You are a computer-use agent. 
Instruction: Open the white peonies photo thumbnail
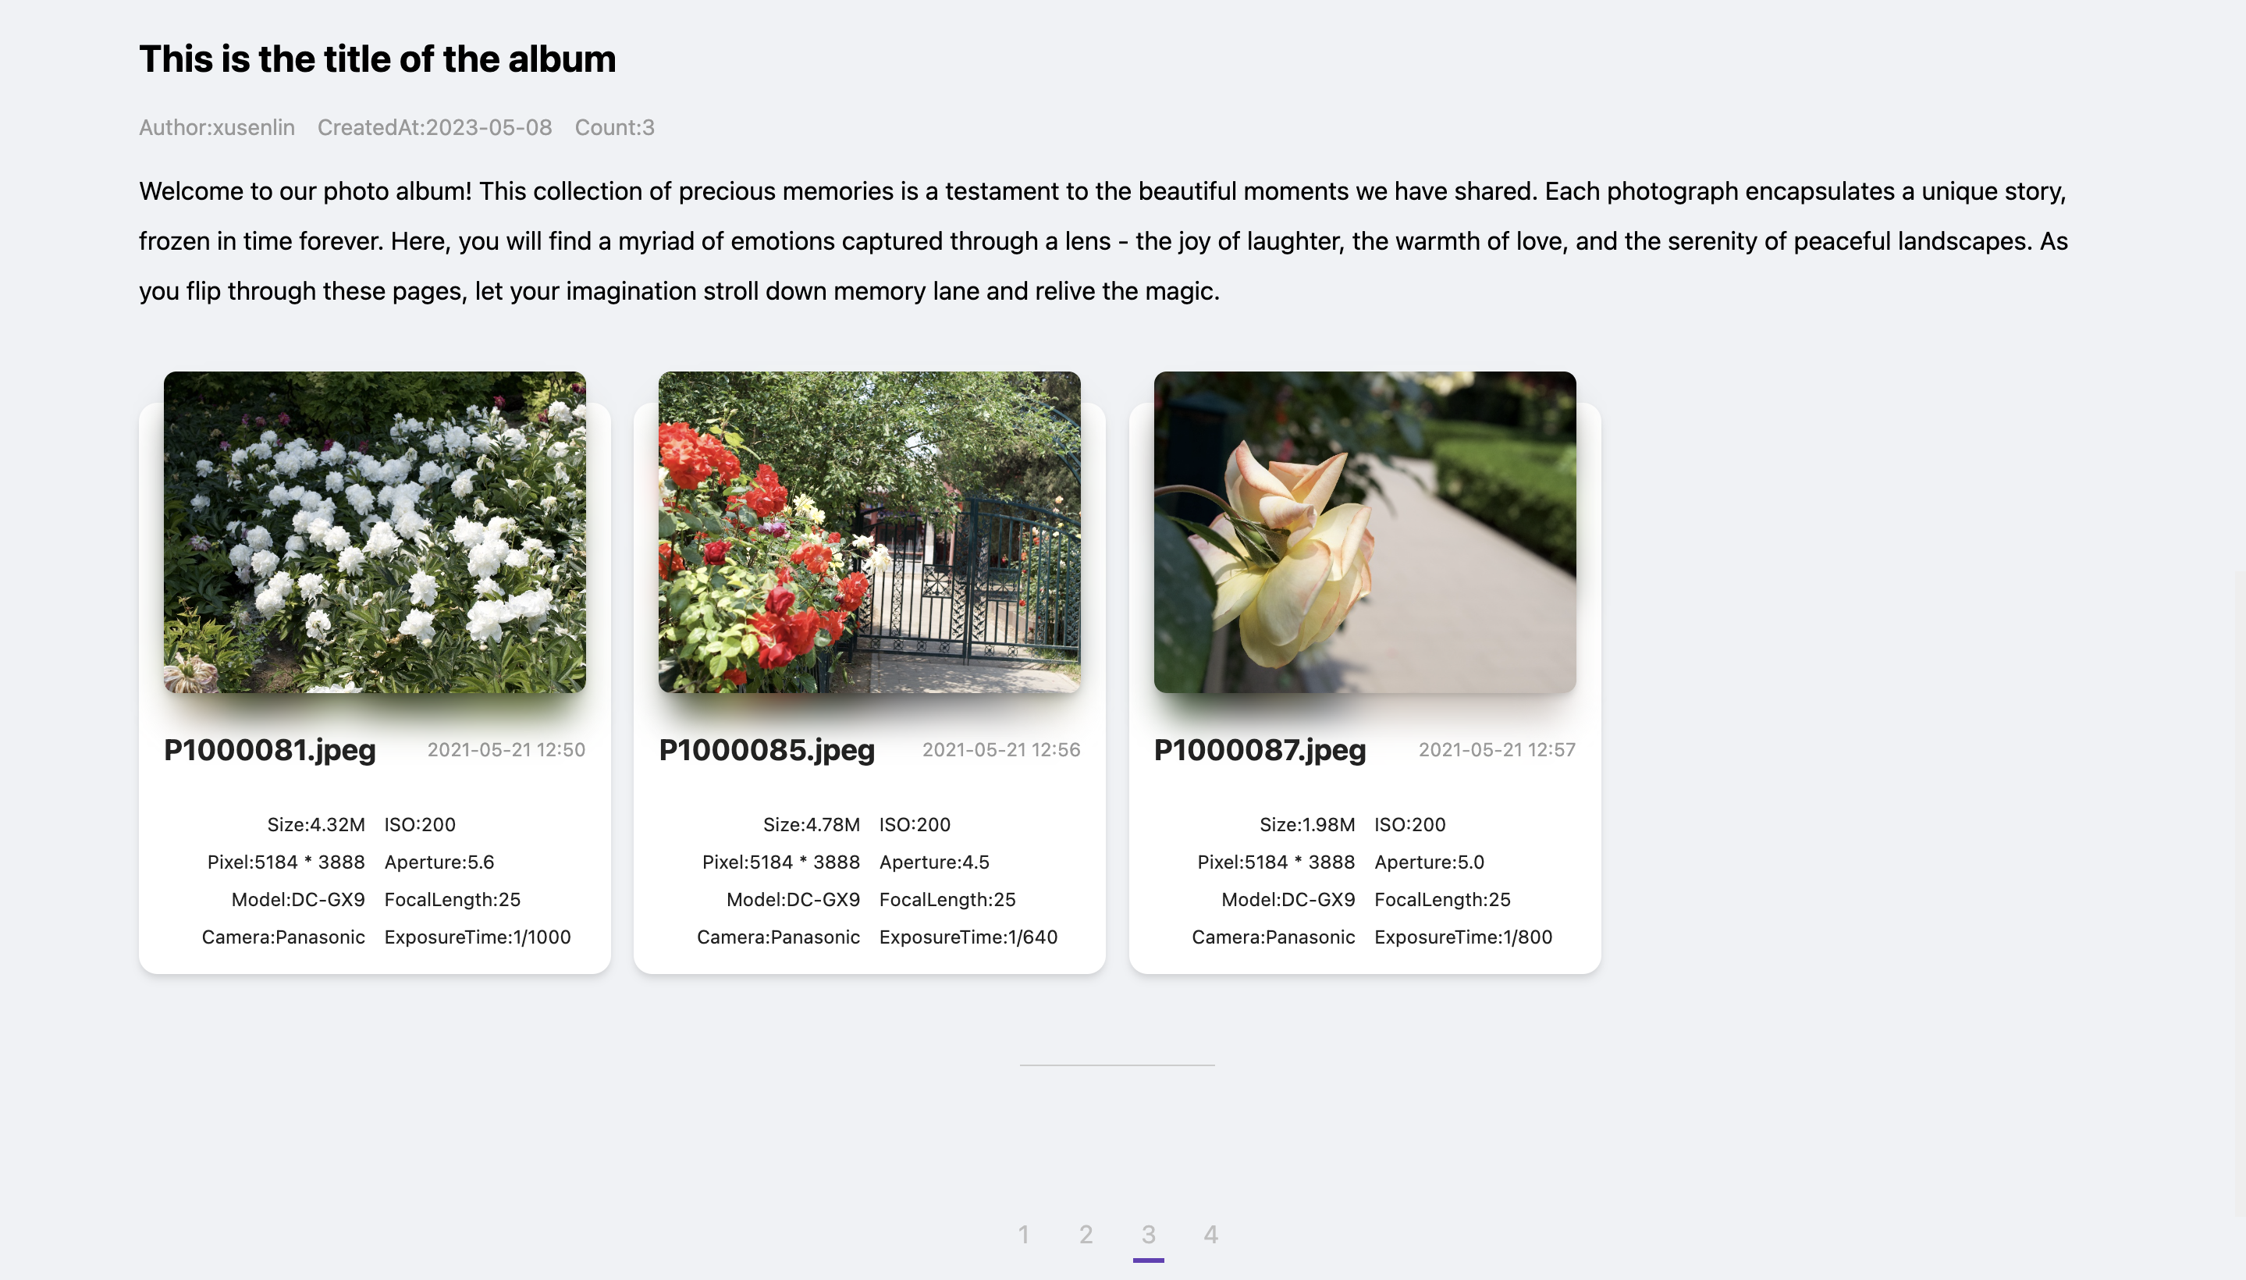375,532
